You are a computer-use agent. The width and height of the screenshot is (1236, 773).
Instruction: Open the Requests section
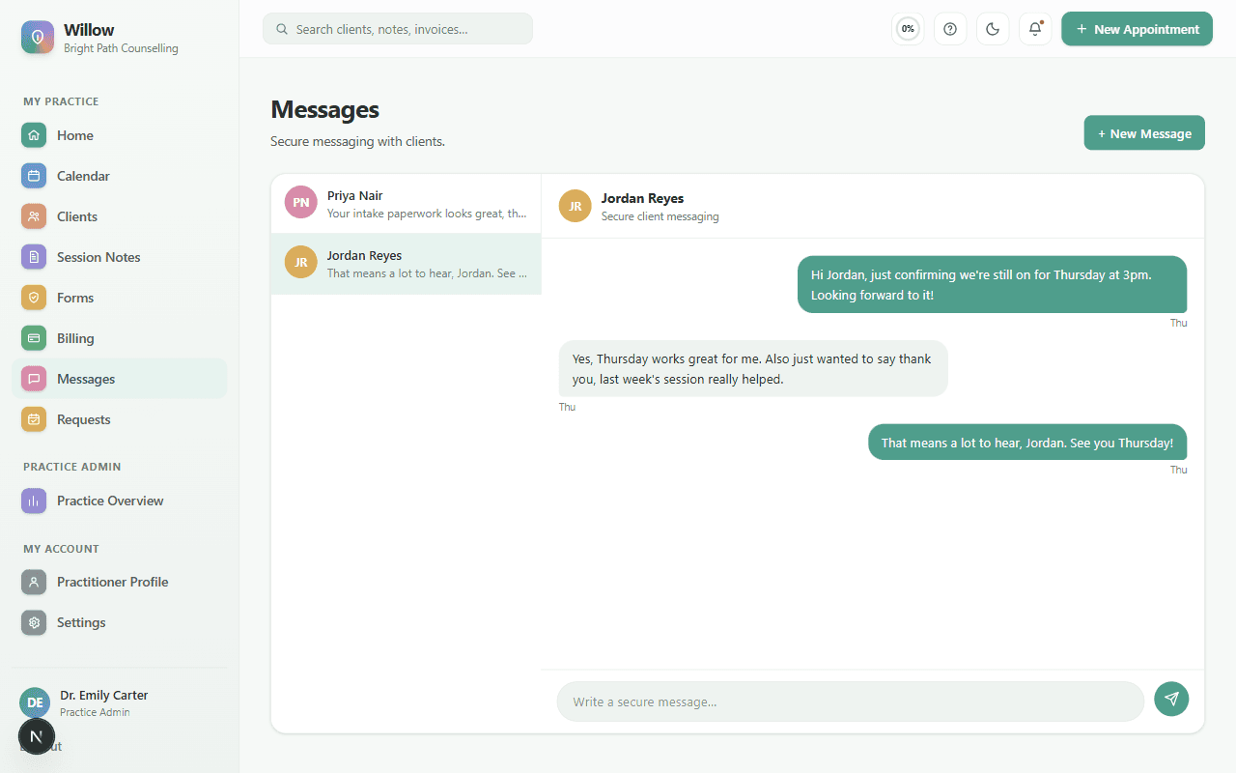120,419
